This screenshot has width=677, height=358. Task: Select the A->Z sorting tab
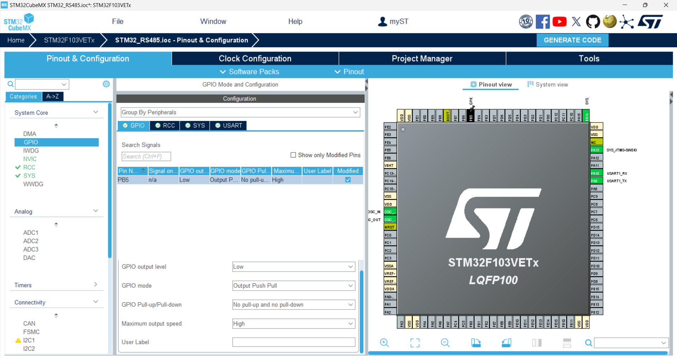[53, 96]
